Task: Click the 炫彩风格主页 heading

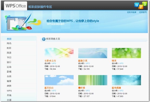Action: (x=53, y=39)
